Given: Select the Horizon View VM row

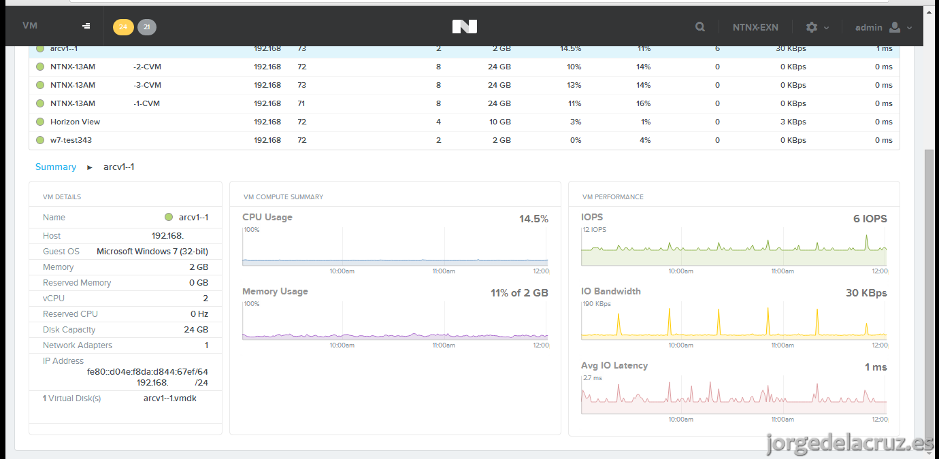Looking at the screenshot, I should [464, 122].
